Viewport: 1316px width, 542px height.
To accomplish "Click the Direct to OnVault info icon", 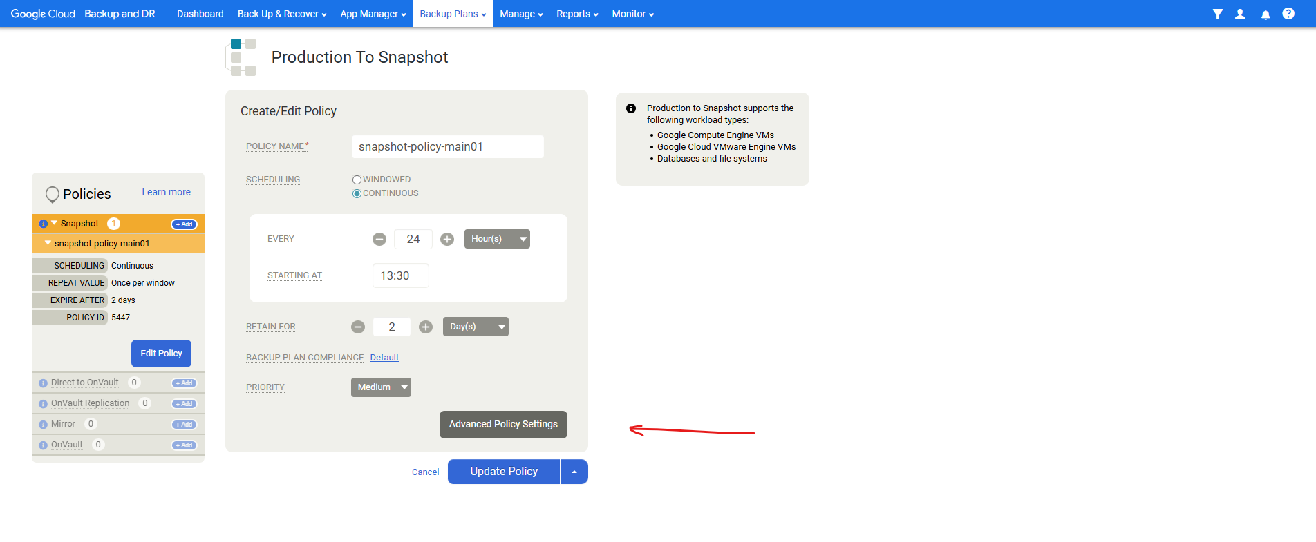I will pos(43,383).
